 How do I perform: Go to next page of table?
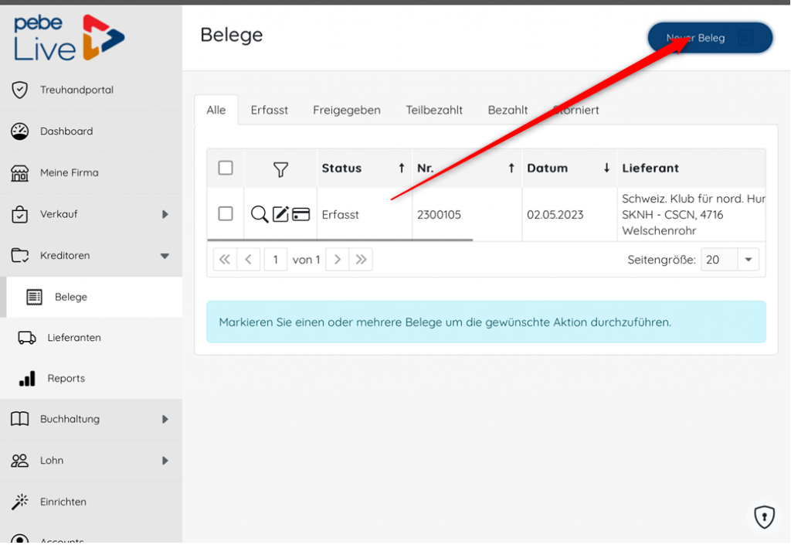click(x=338, y=260)
